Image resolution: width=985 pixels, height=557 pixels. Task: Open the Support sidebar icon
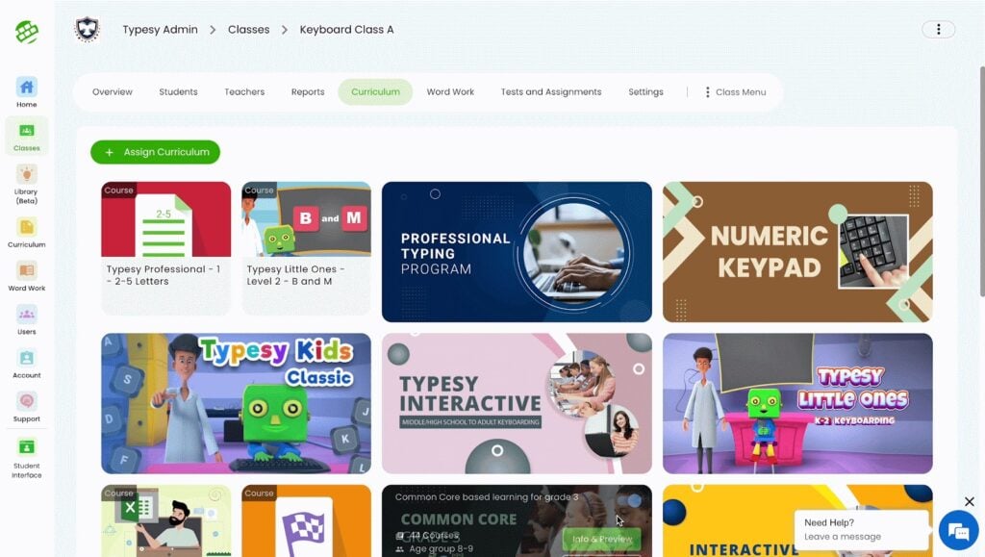[26, 407]
